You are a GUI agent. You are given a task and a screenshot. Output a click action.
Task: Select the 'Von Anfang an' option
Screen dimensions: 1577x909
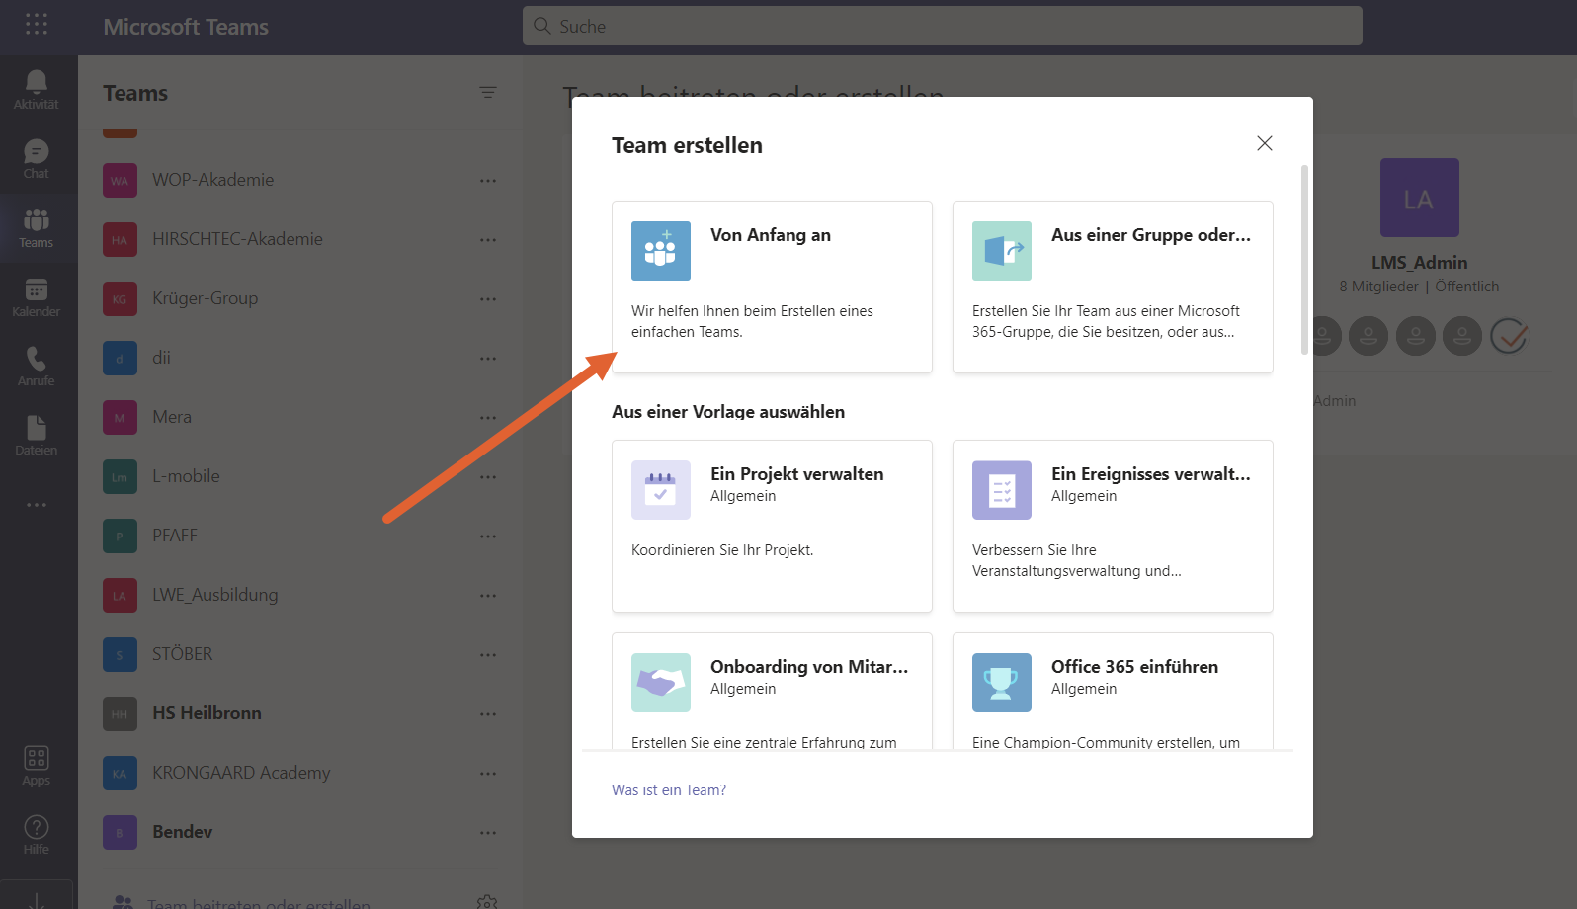click(x=772, y=287)
